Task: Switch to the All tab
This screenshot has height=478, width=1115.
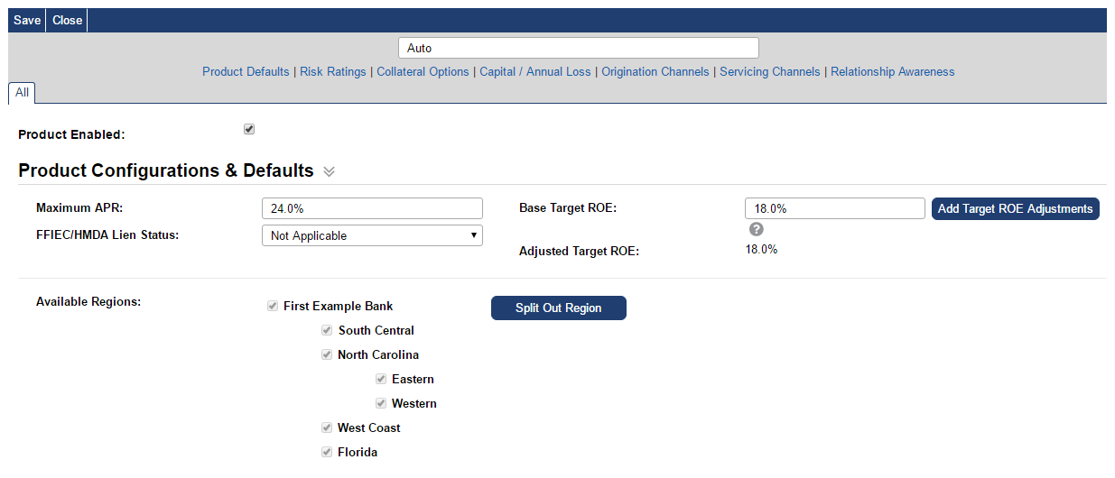Action: point(22,92)
